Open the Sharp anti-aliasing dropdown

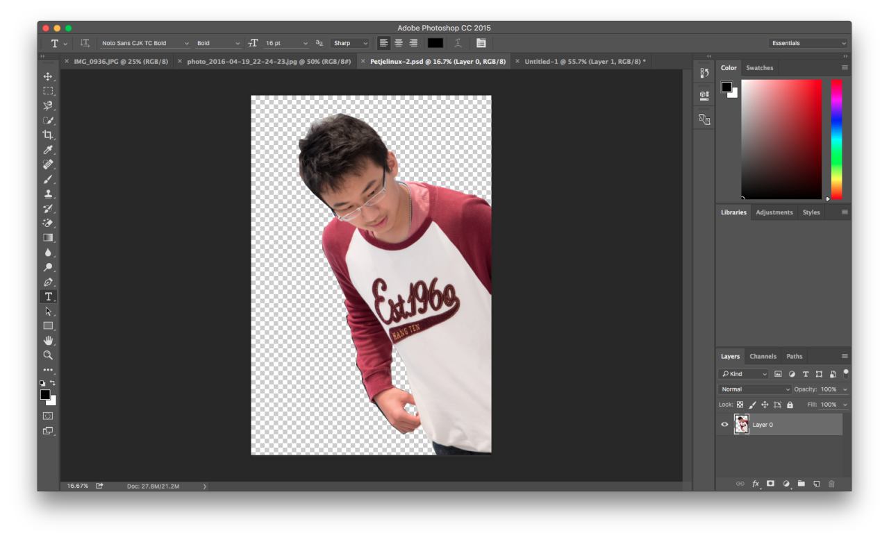[350, 43]
